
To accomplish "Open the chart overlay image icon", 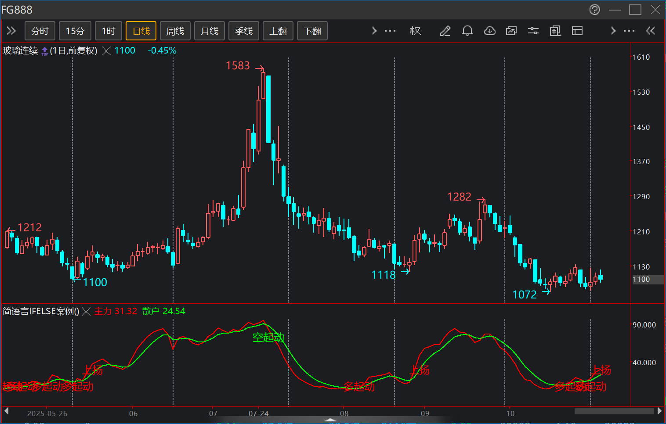I will click(x=511, y=31).
